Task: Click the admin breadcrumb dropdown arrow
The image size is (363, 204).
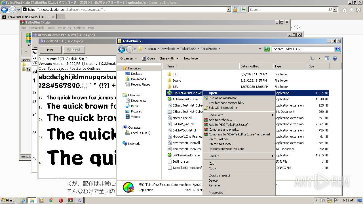Action: (158, 49)
